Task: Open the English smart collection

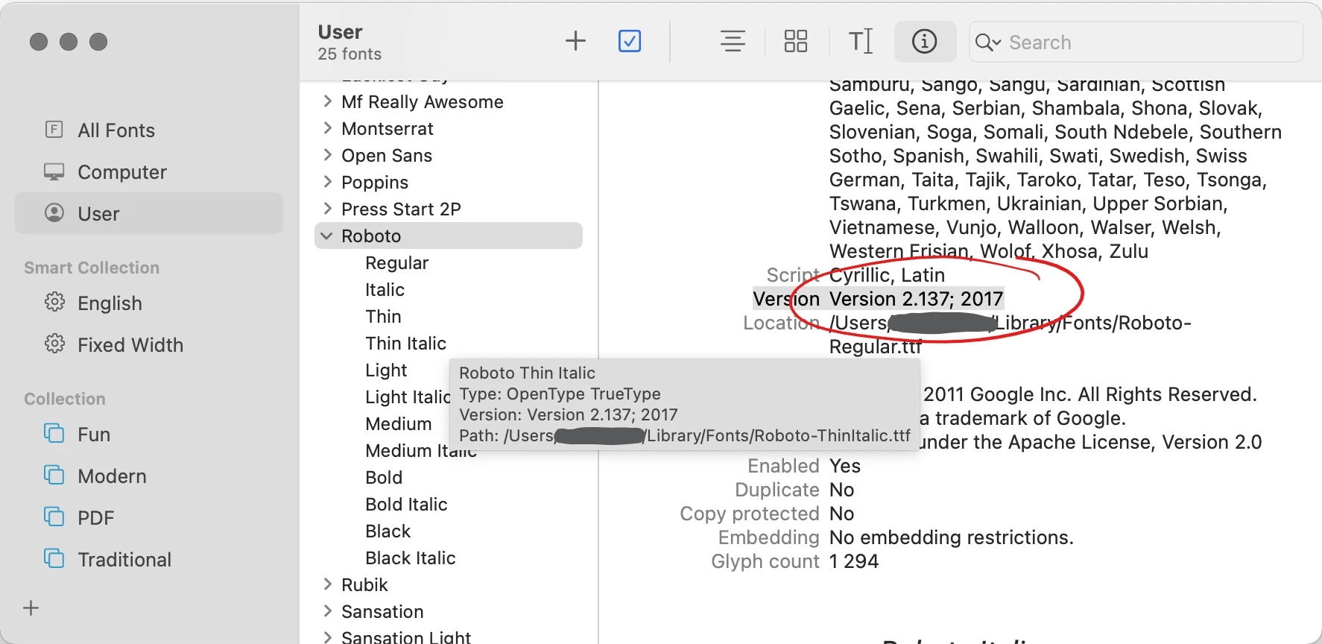Action: (x=149, y=303)
